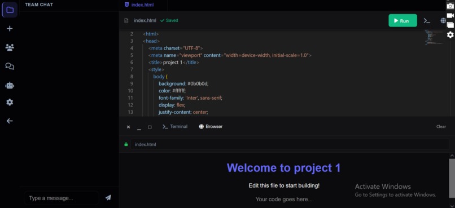
Task: Click the file icon beside index.html header
Action: 126,20
